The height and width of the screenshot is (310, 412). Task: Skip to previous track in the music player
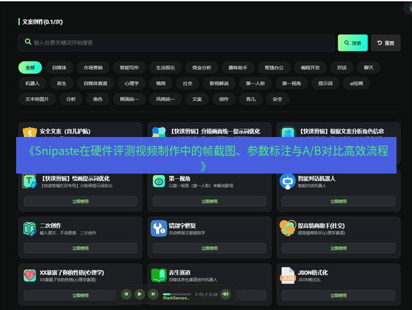coord(126,294)
